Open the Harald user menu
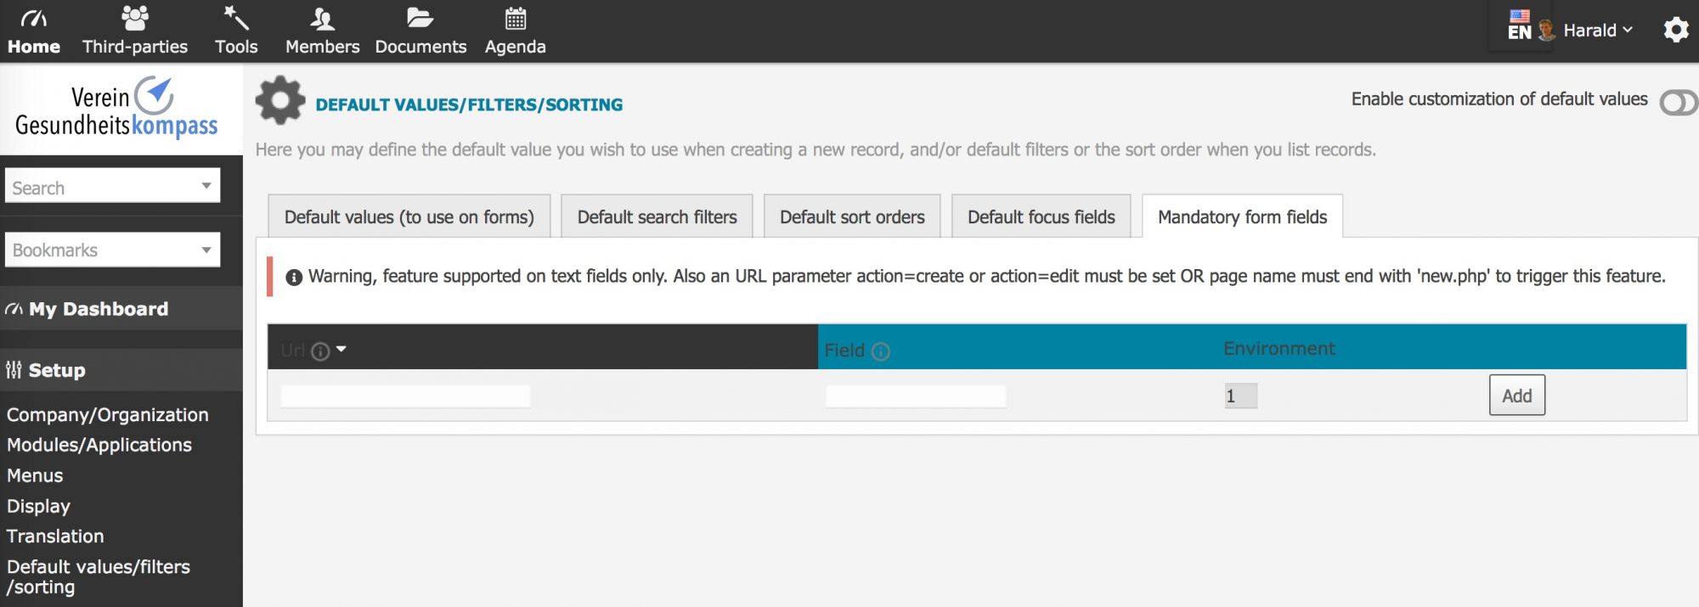This screenshot has width=1699, height=607. [x=1589, y=31]
